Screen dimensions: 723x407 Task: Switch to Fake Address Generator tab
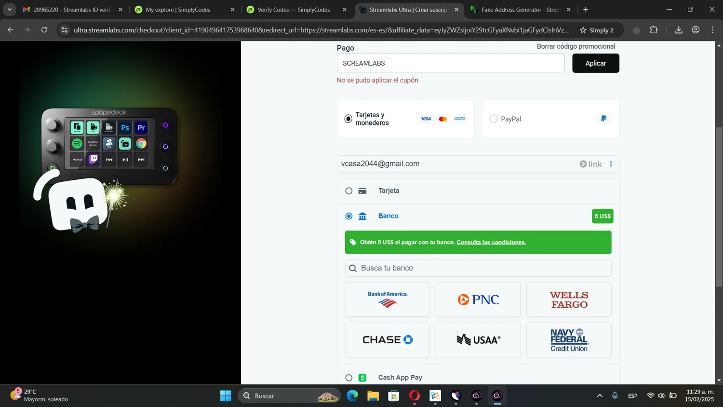tap(521, 10)
